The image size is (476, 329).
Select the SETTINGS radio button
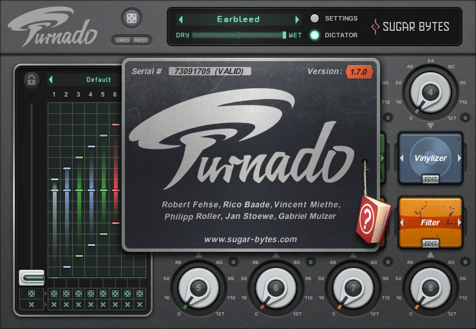click(x=314, y=19)
